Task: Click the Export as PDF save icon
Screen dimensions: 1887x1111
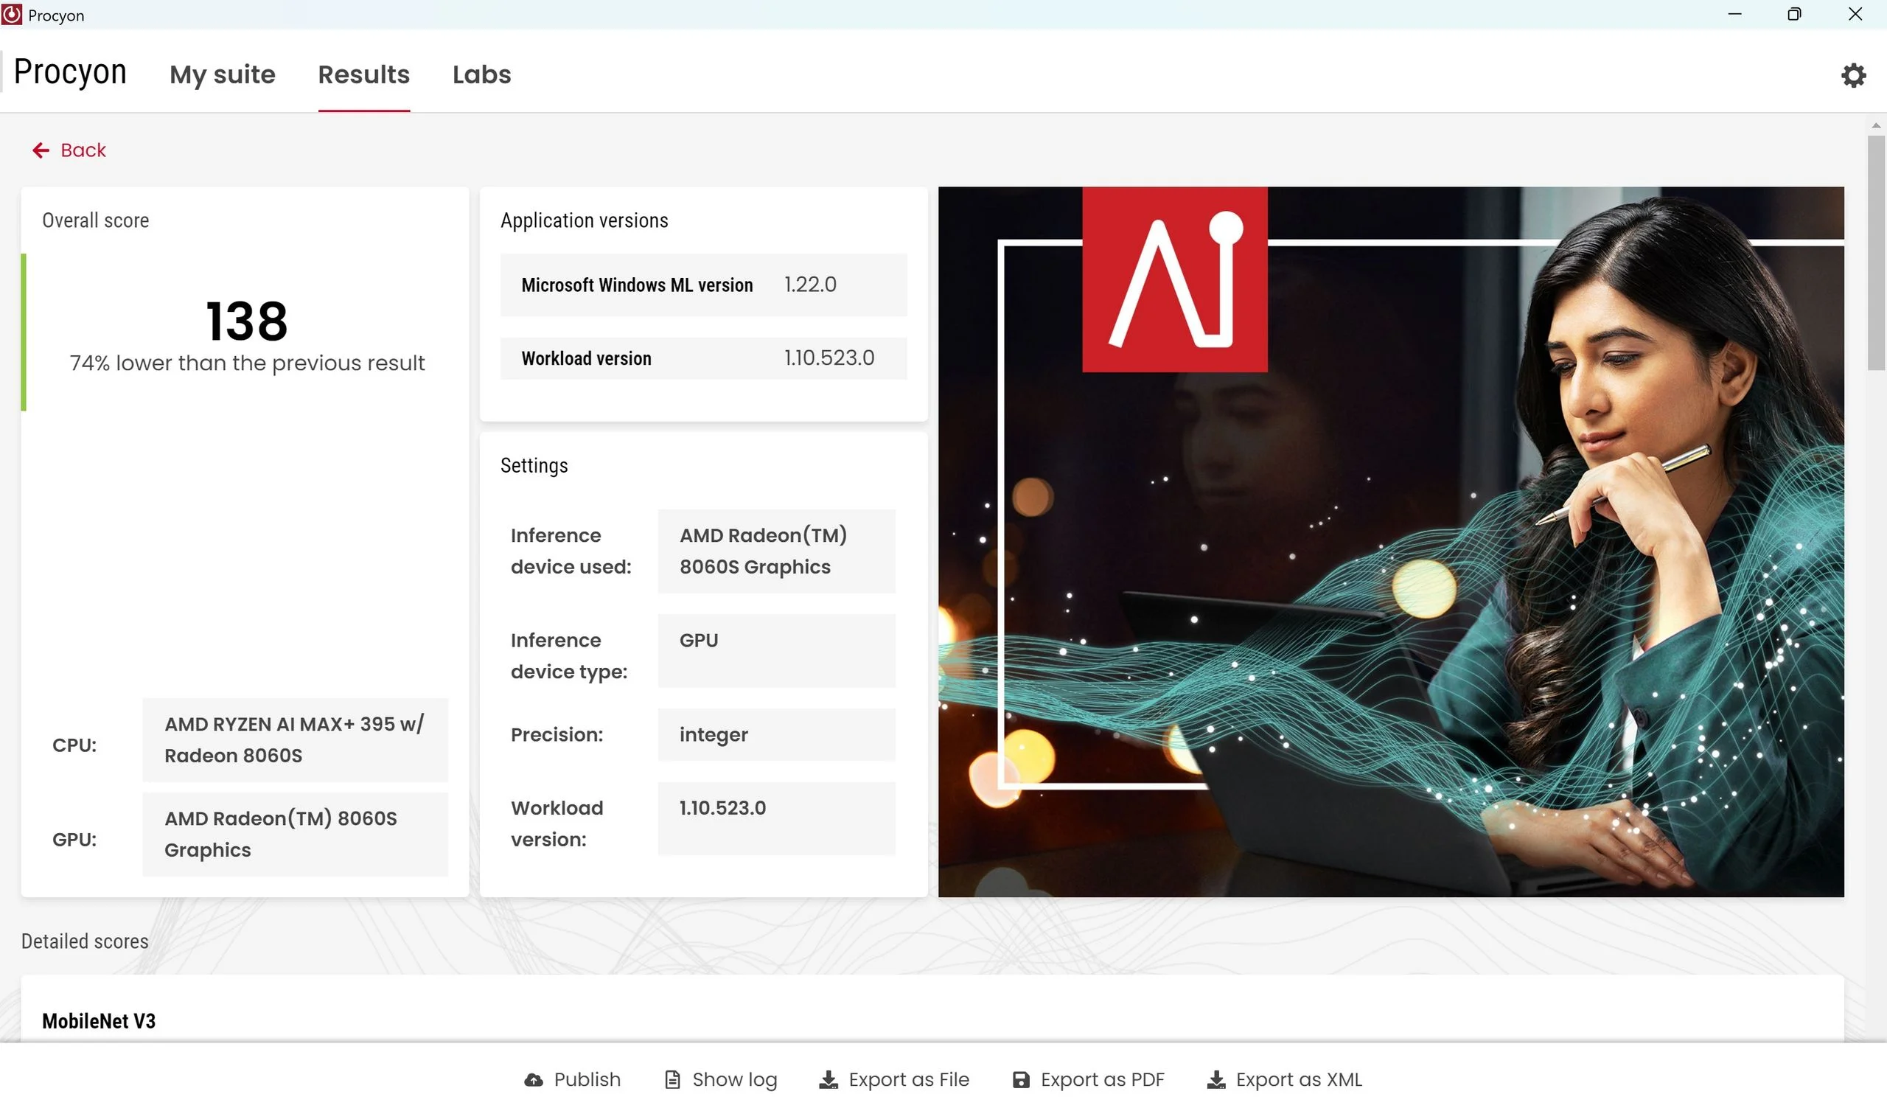Action: (x=1021, y=1079)
